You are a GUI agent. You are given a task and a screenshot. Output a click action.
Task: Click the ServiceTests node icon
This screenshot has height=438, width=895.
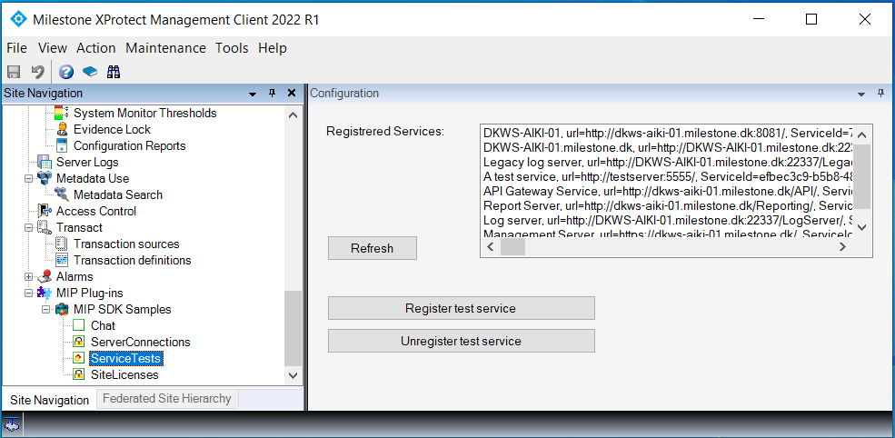pos(79,359)
